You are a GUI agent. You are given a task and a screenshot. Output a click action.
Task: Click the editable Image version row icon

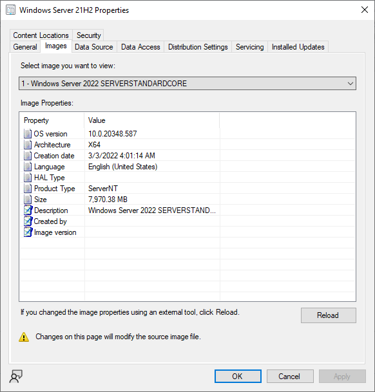click(28, 232)
